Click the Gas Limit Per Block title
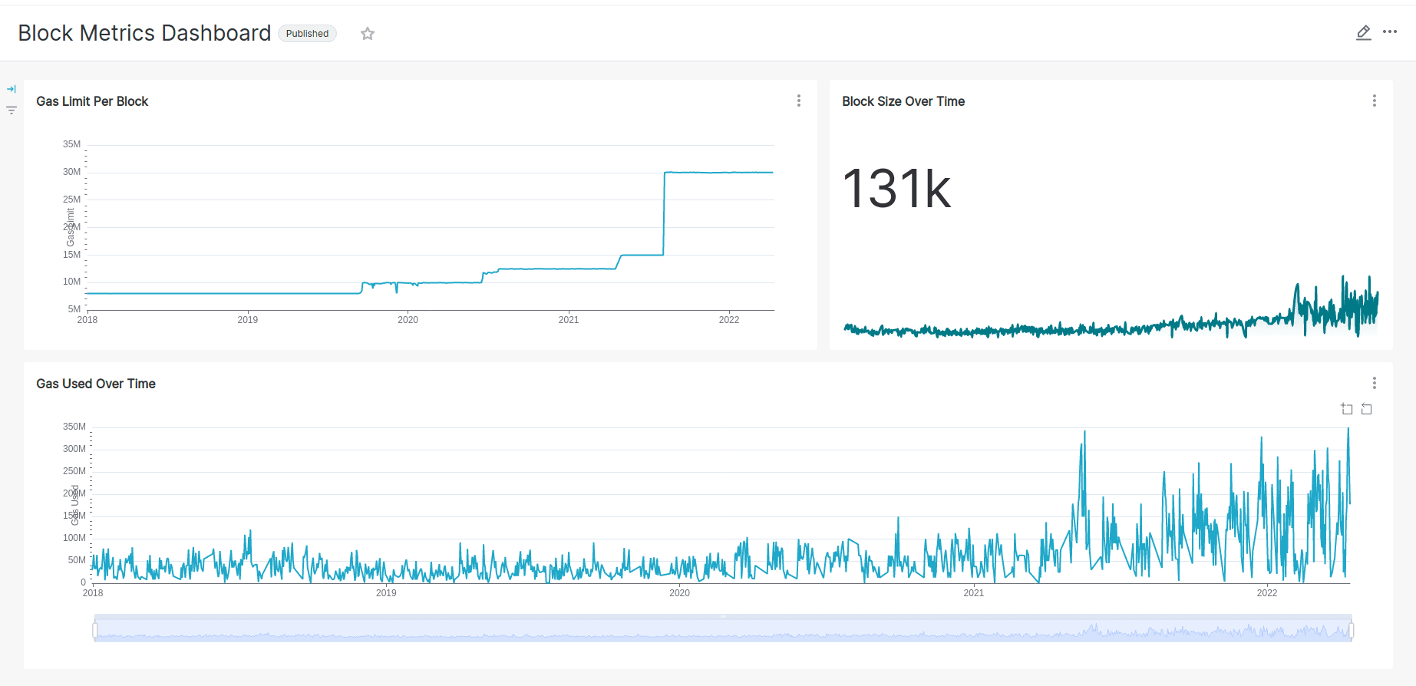1416x686 pixels. click(92, 101)
